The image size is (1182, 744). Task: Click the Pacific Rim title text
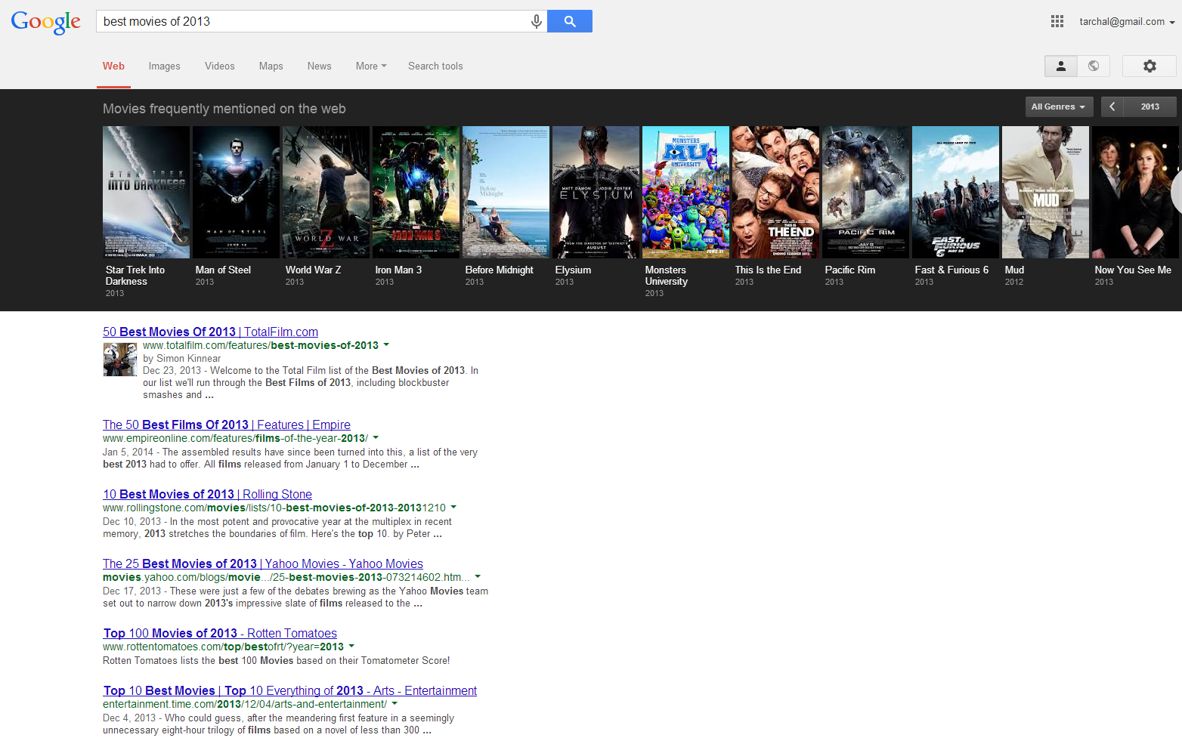849,270
